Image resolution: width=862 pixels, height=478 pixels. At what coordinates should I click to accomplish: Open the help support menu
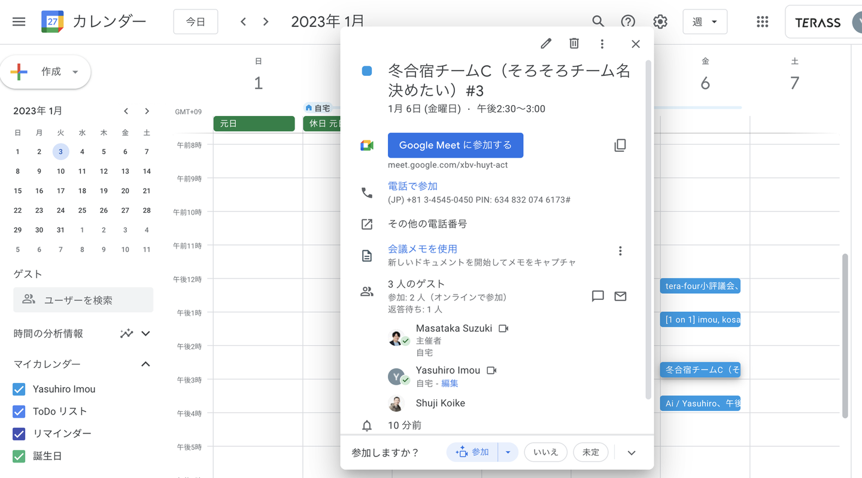click(x=628, y=22)
